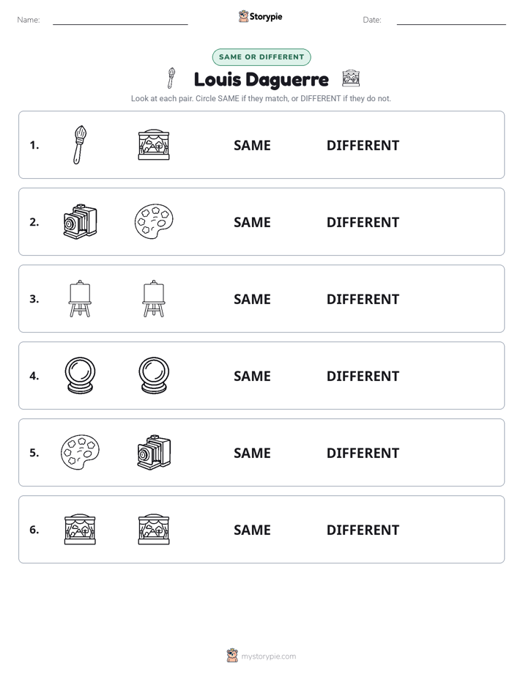Viewport: 523px width, 677px height.
Task: Choose DIFFERENT for row 5
Action: pos(363,453)
